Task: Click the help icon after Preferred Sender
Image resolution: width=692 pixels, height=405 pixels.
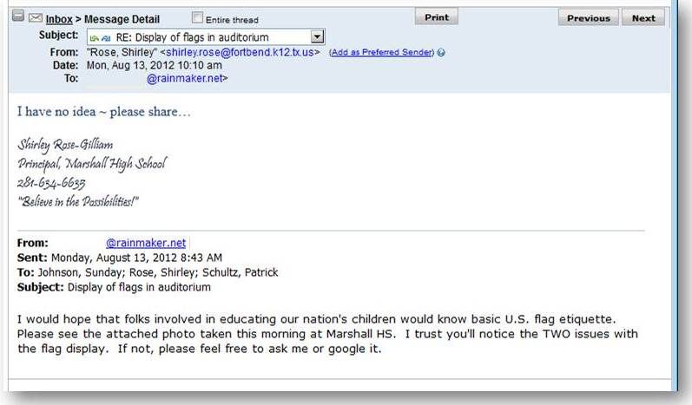Action: tap(441, 52)
